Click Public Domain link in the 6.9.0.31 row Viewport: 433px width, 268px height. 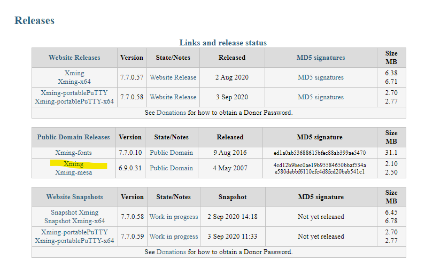click(x=171, y=168)
